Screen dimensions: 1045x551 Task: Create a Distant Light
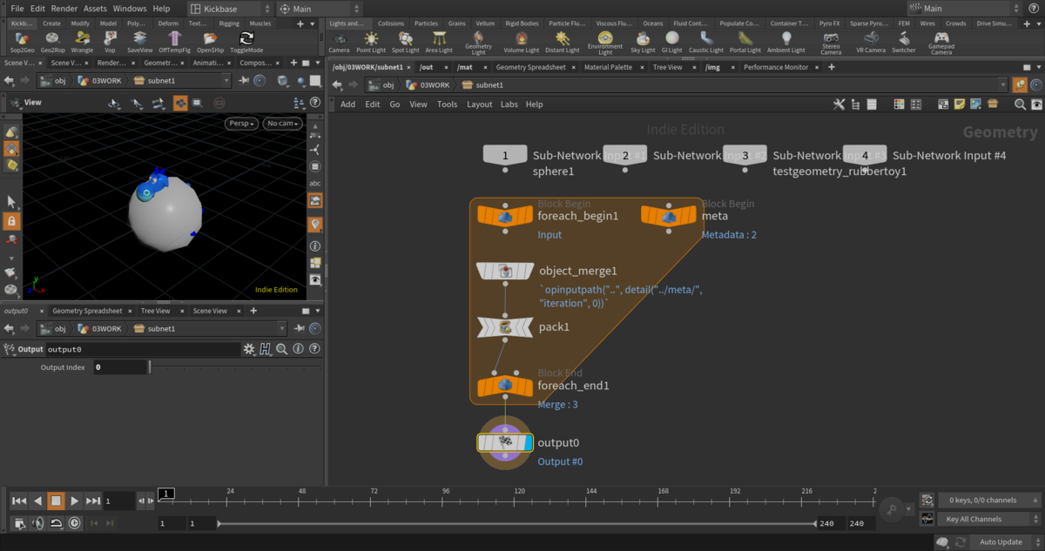[x=563, y=42]
